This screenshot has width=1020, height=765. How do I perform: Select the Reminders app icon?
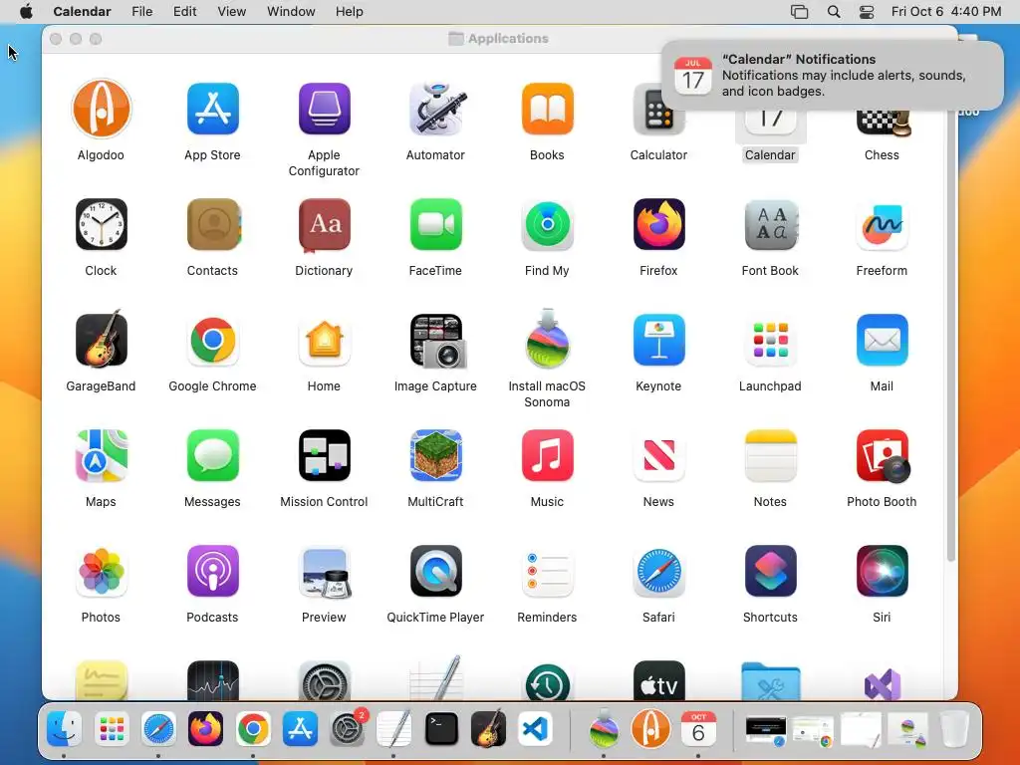point(547,571)
